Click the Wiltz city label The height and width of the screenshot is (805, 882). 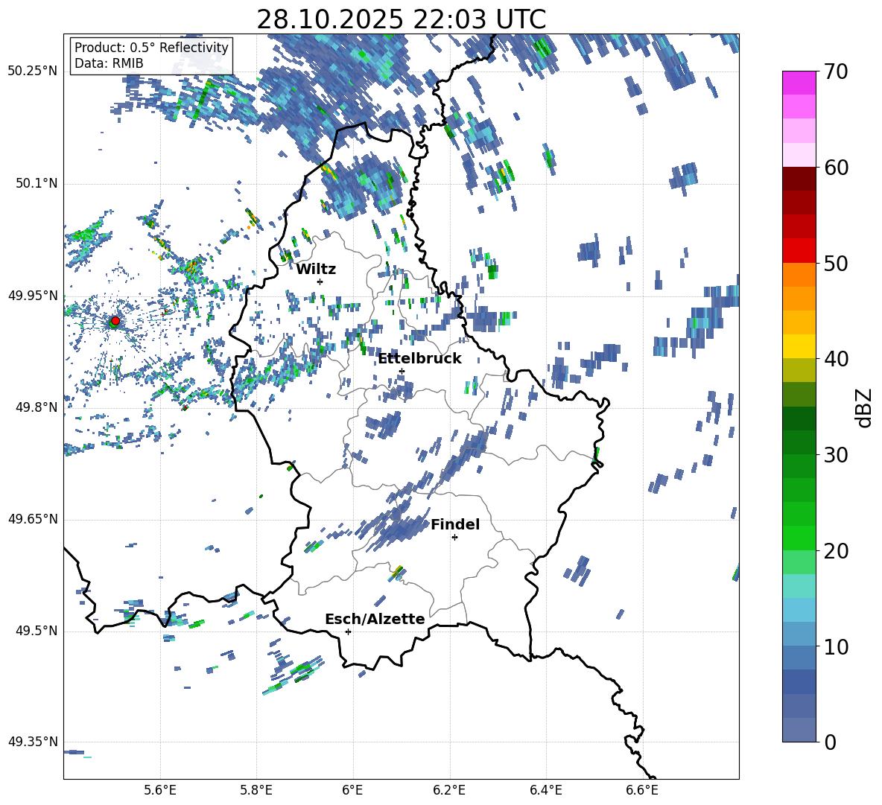(316, 270)
